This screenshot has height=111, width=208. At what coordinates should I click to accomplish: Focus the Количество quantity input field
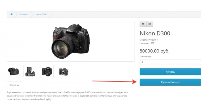click(170, 62)
